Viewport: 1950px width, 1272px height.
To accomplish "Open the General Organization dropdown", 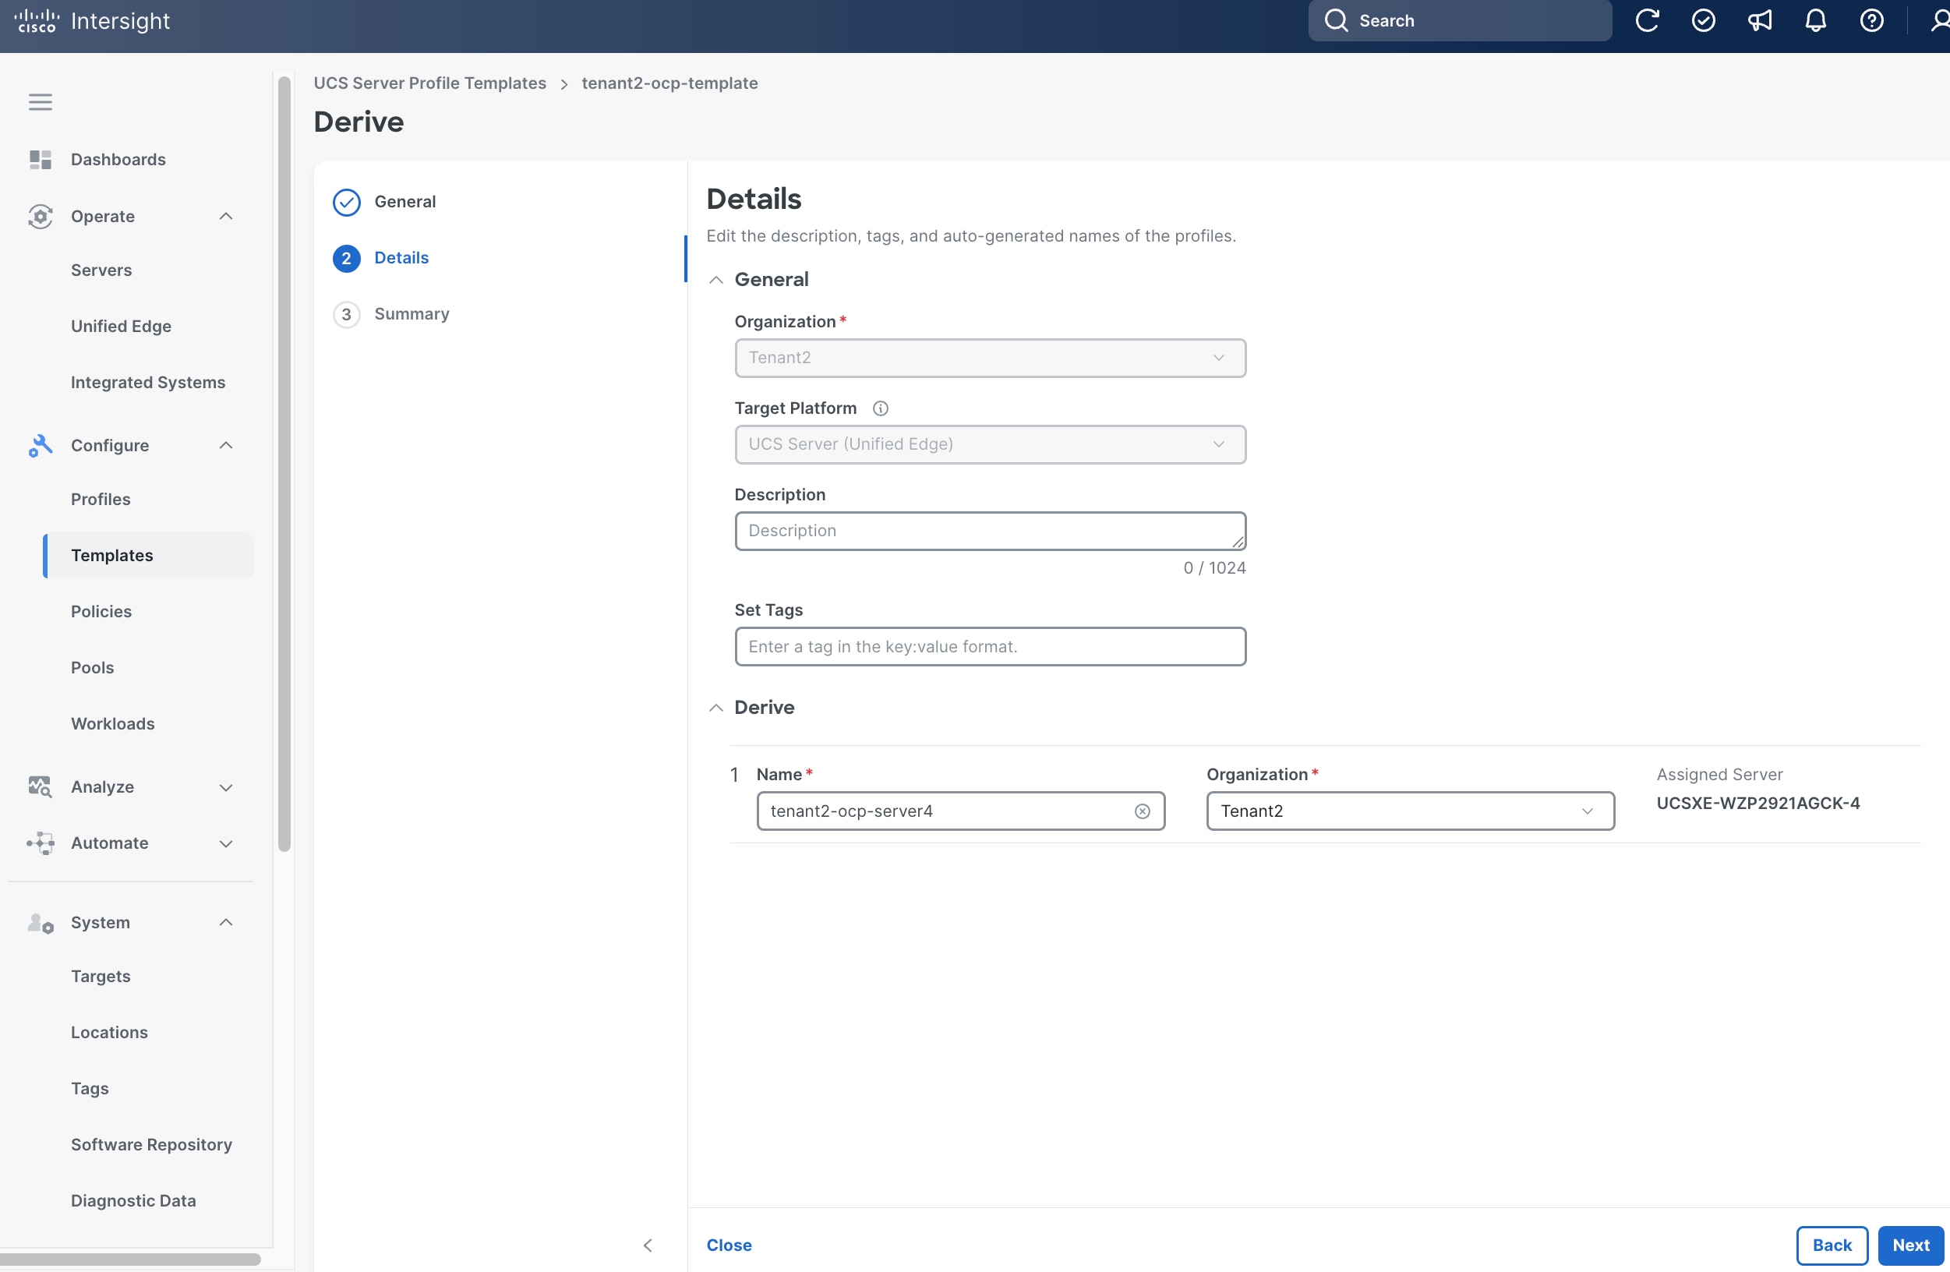I will (x=991, y=359).
